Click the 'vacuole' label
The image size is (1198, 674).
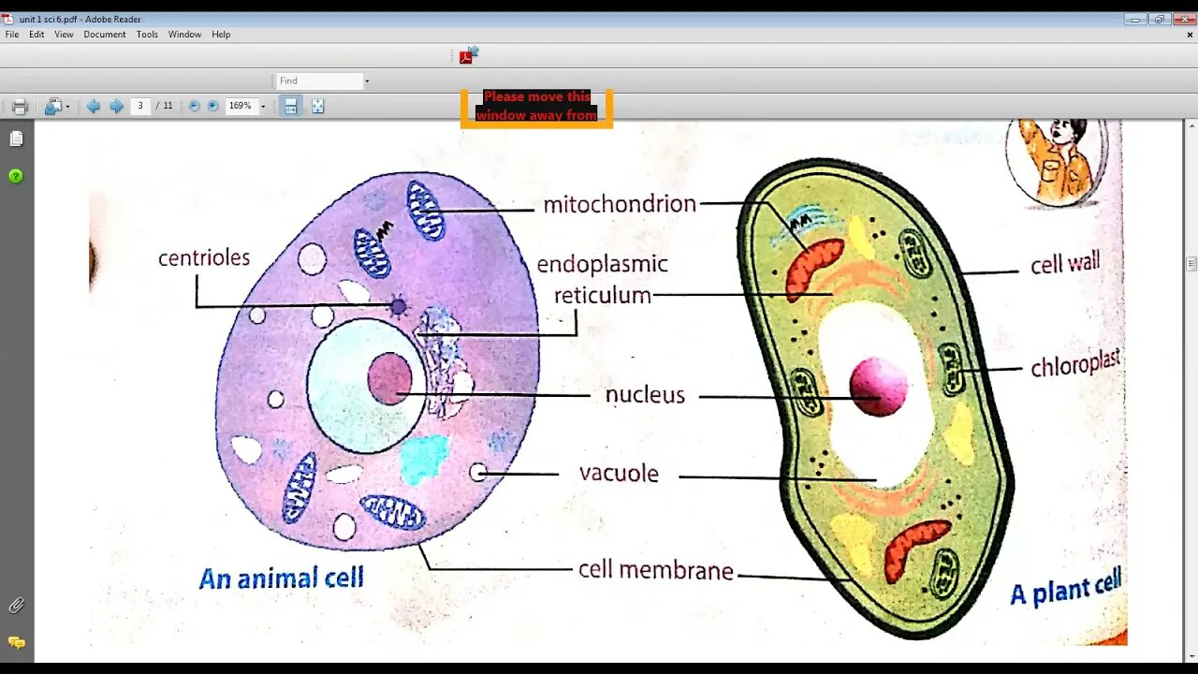(x=619, y=474)
